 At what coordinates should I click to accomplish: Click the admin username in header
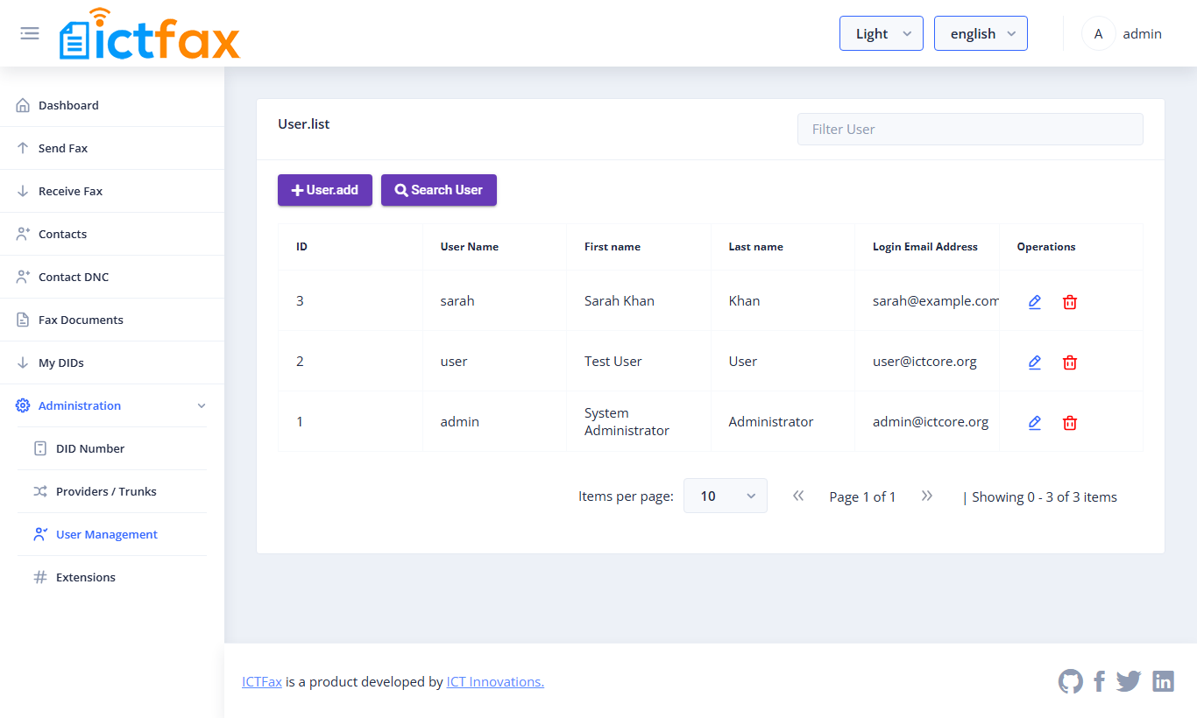tap(1142, 33)
